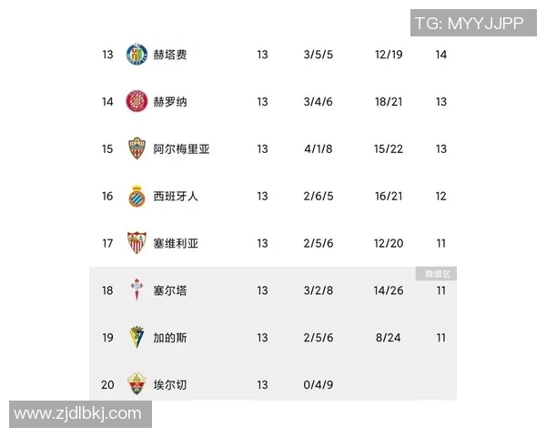Click the Espanyol (西班牙人) club crest

pyautogui.click(x=136, y=196)
